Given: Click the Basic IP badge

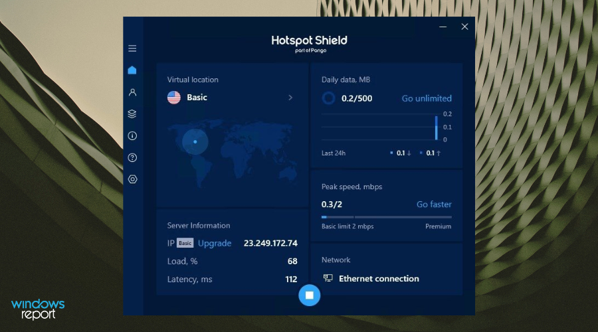Looking at the screenshot, I should [185, 243].
